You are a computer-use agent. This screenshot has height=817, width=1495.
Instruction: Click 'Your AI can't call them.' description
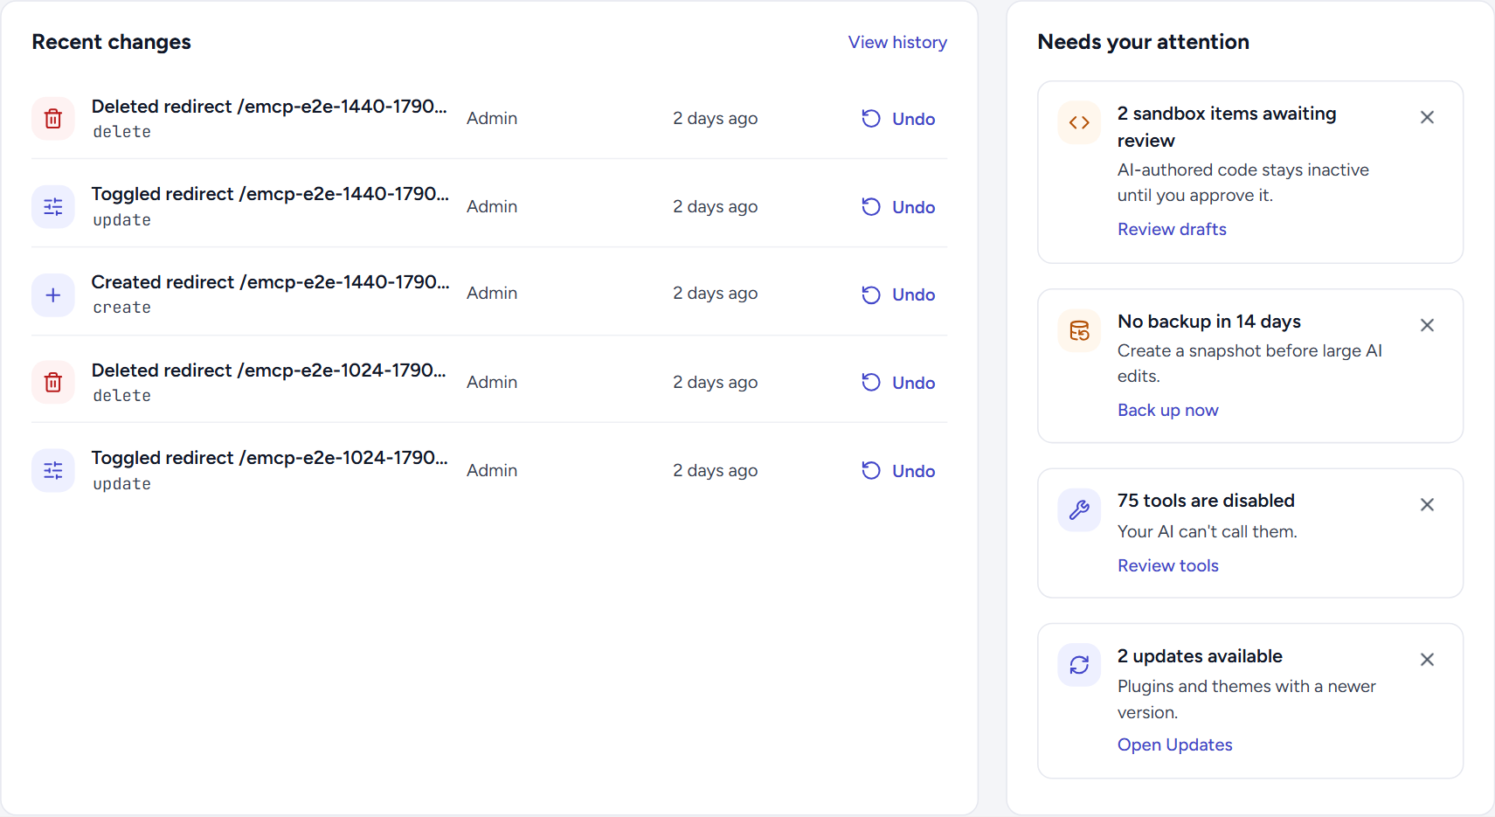point(1207,532)
